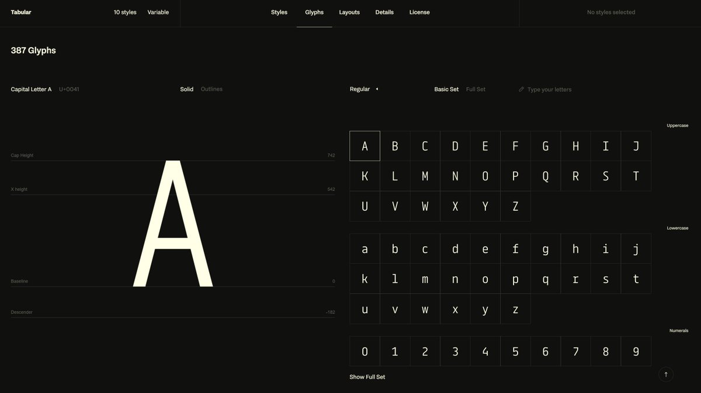Click the -182 descender value
Screen dimensions: 701x393
coord(331,312)
